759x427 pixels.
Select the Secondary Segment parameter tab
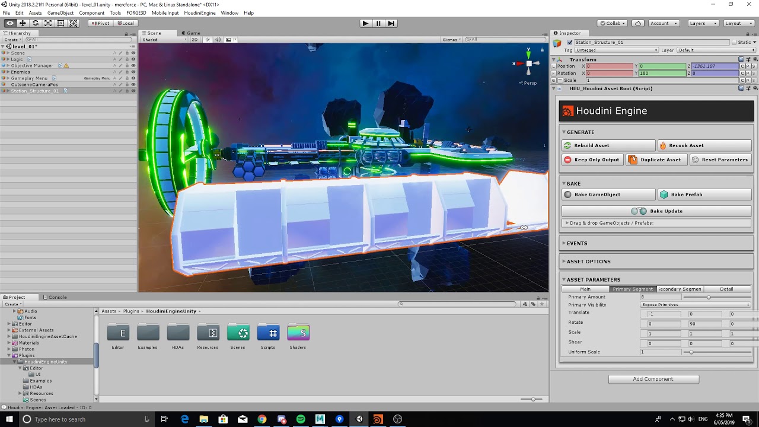(680, 289)
